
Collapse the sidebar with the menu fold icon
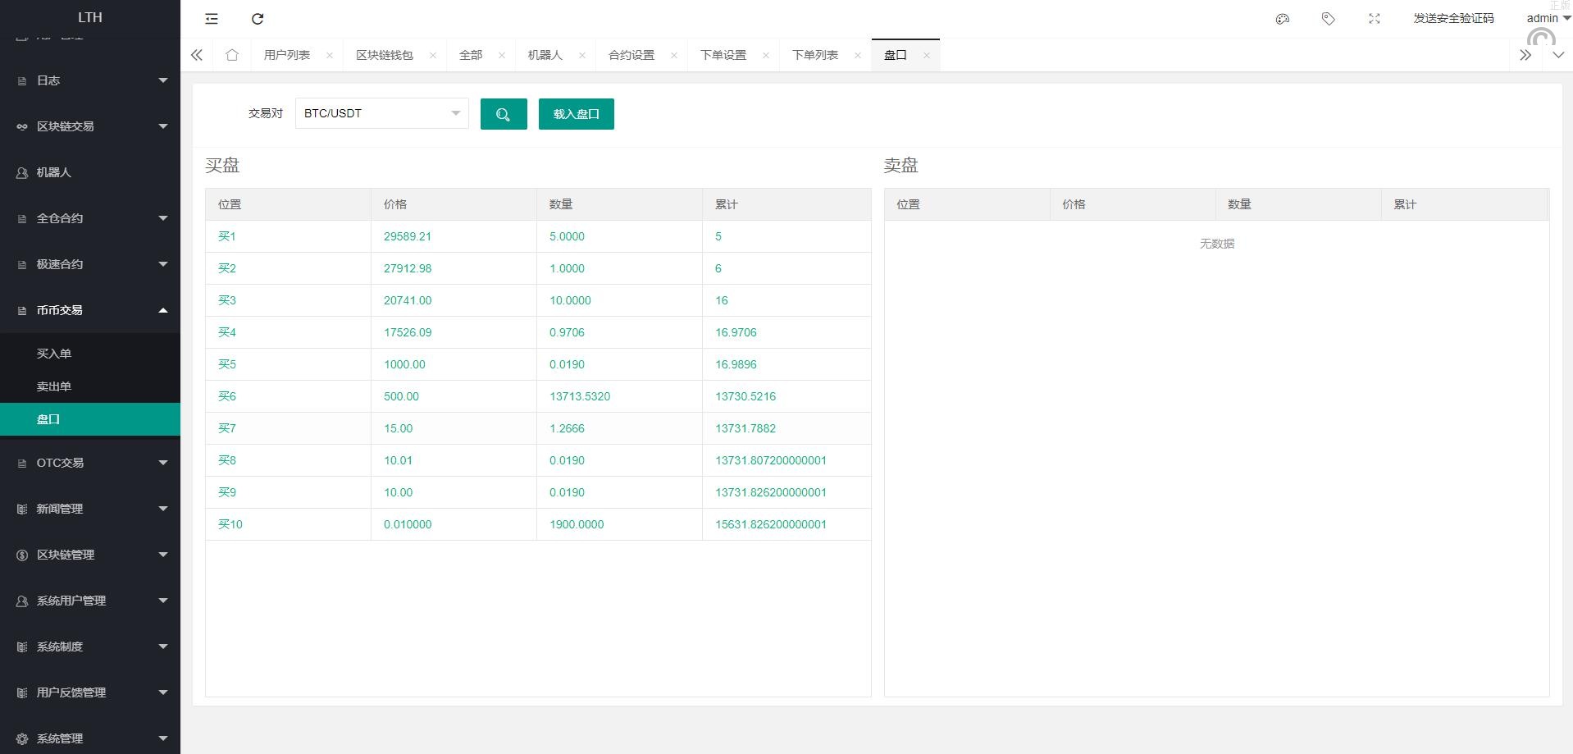tap(212, 19)
